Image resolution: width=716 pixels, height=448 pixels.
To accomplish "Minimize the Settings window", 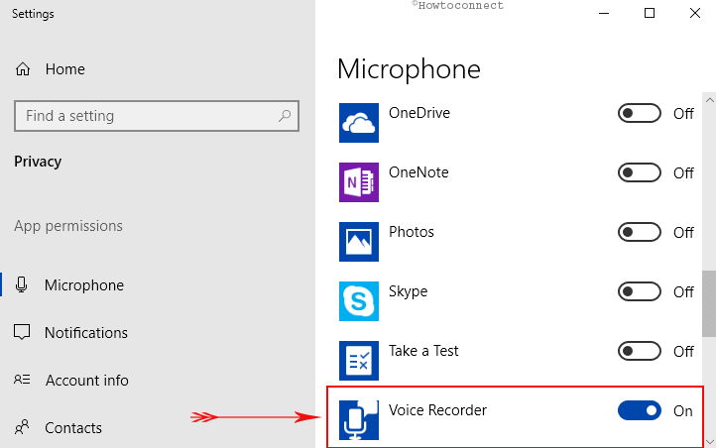I will tap(604, 13).
